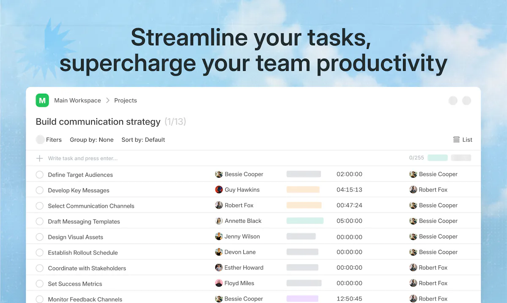Click the (1/13) task counter
The height and width of the screenshot is (303, 507).
pos(175,122)
